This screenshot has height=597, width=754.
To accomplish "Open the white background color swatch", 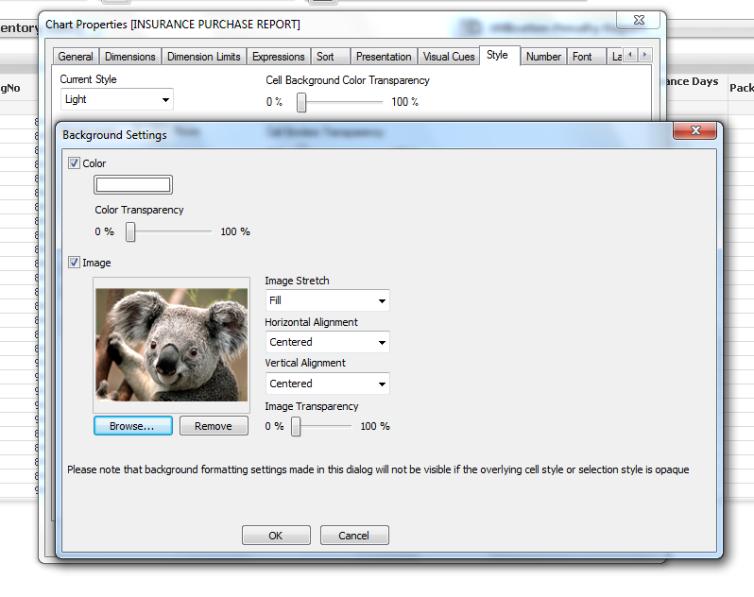I will click(133, 184).
